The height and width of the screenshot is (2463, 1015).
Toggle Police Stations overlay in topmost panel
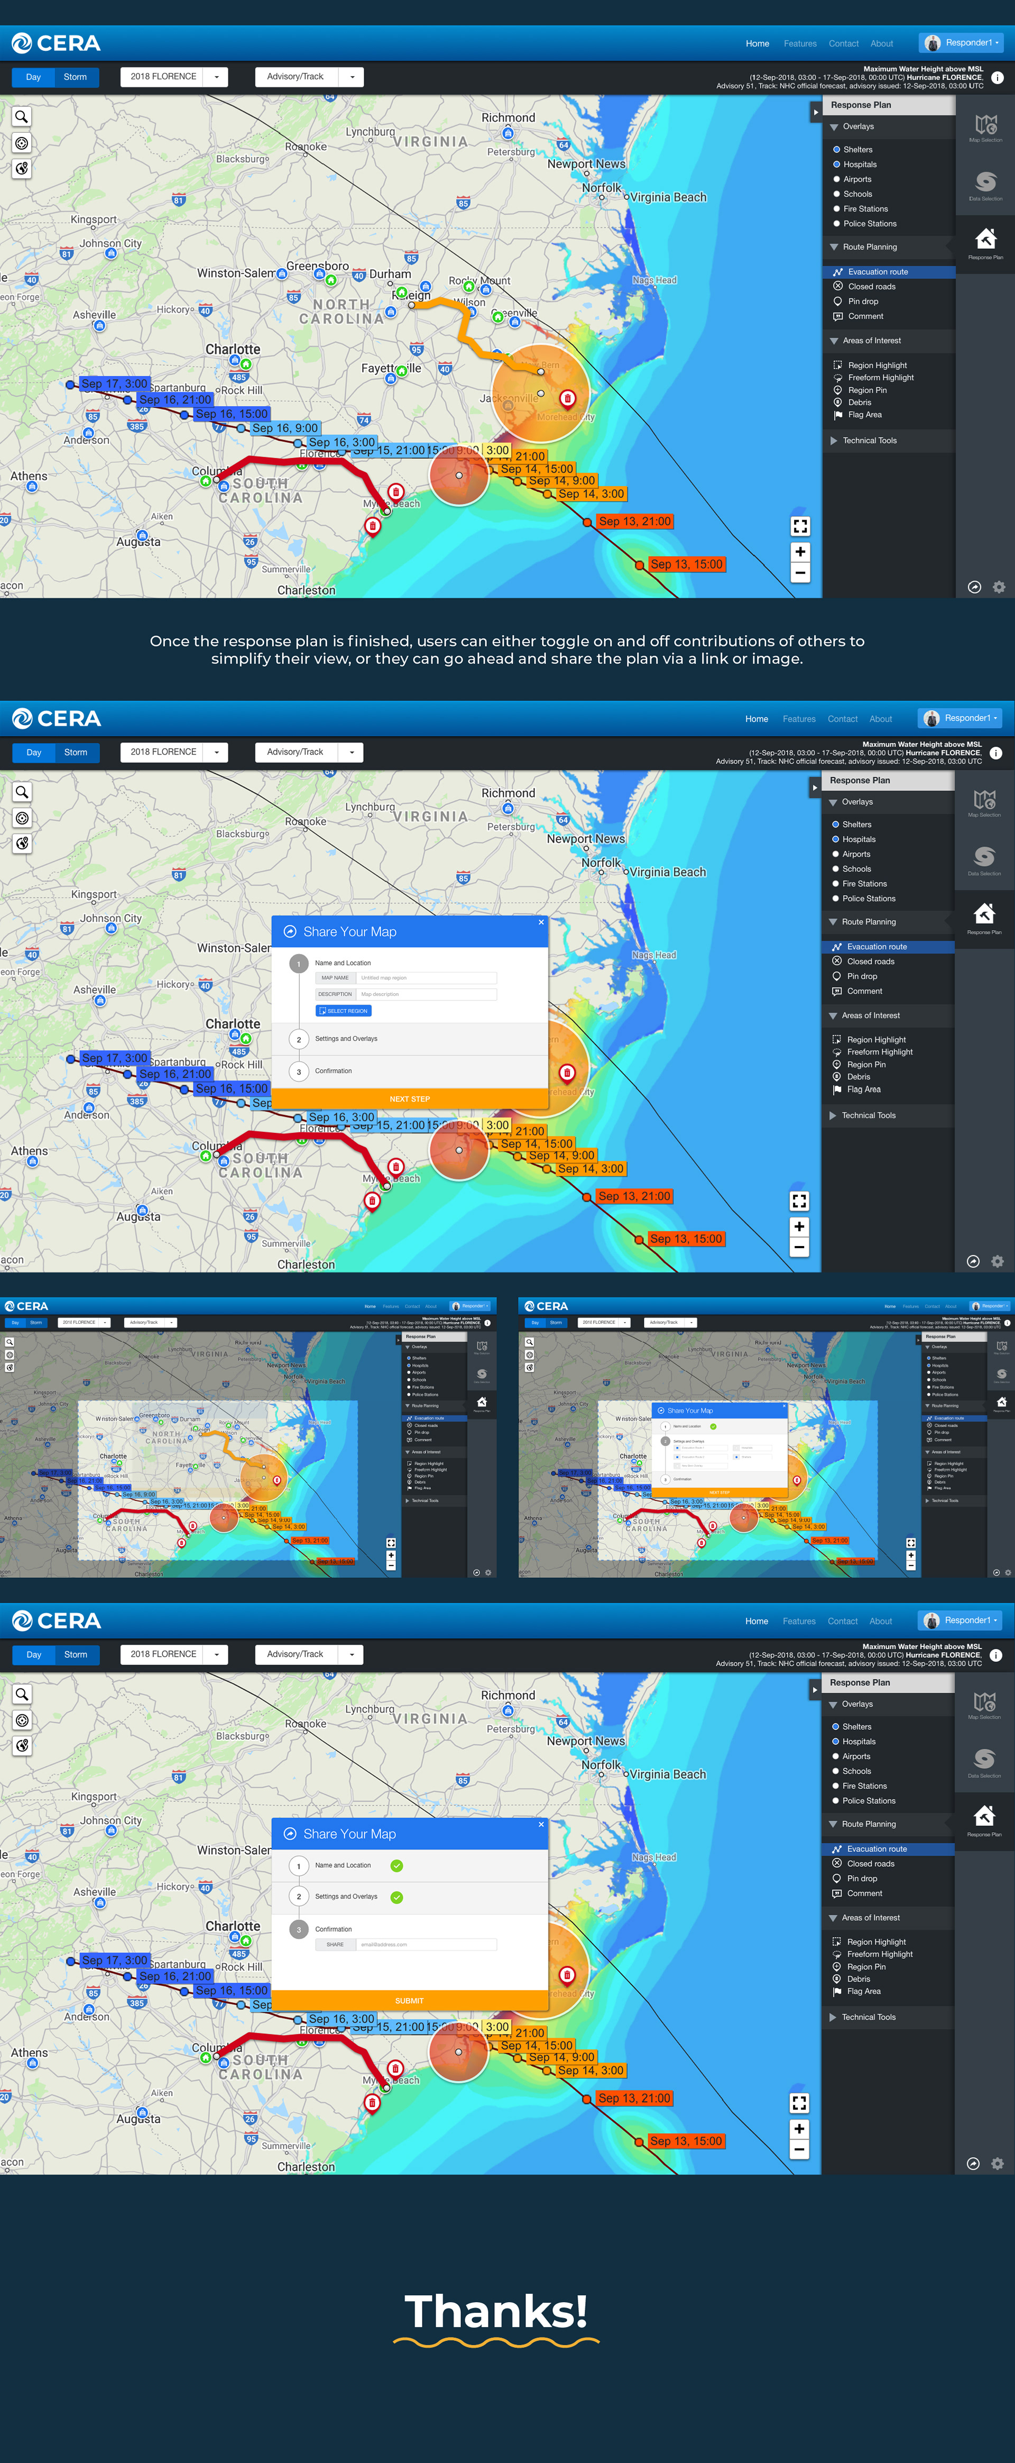[837, 224]
